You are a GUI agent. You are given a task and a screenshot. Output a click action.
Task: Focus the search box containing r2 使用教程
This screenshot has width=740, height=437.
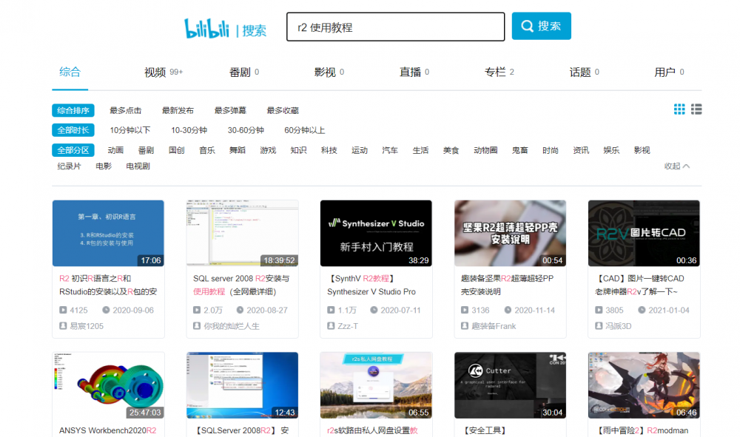pos(395,27)
